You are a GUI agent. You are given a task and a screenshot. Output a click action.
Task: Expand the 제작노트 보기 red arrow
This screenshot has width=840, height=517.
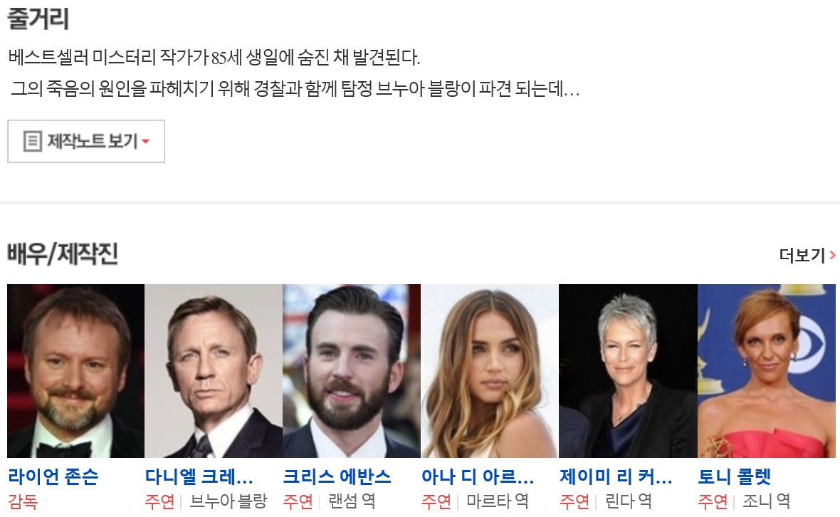point(146,142)
